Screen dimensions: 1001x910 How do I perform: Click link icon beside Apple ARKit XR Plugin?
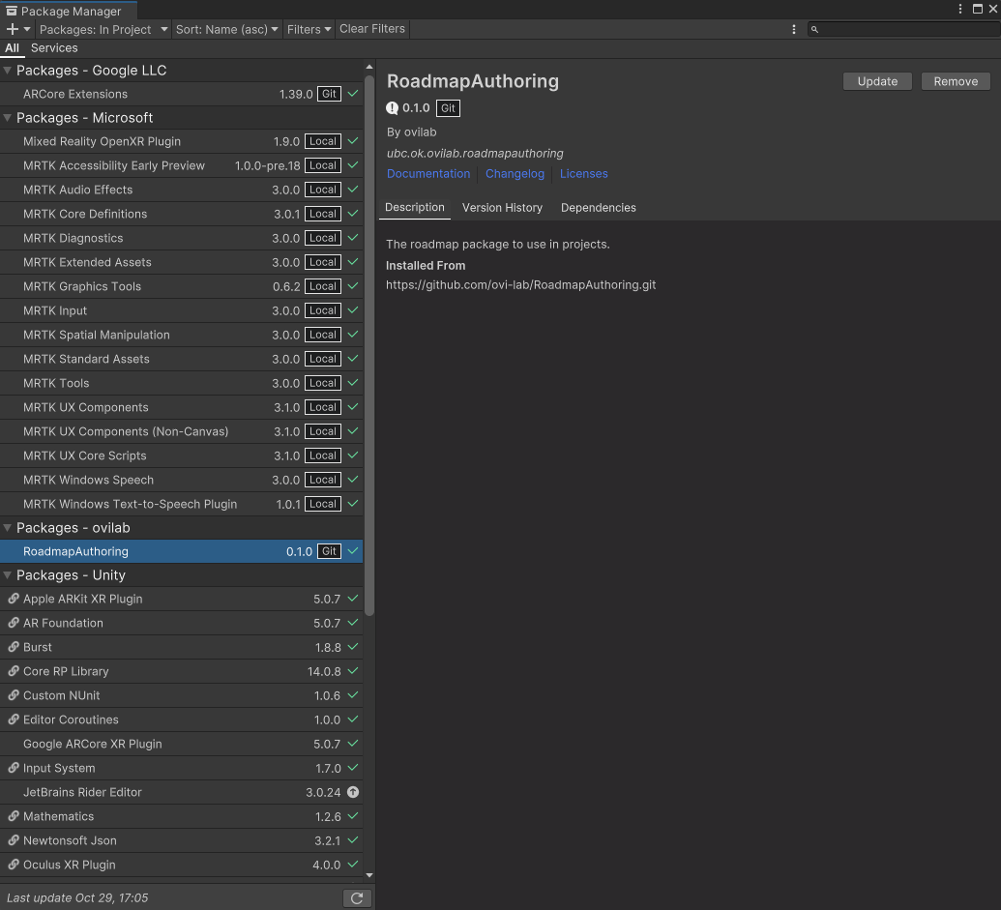14,599
